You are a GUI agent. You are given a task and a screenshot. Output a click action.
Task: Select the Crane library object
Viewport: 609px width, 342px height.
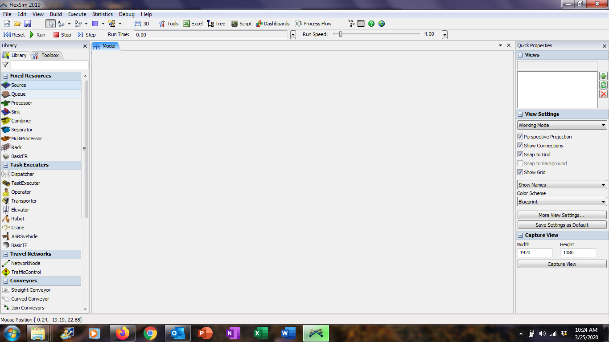pyautogui.click(x=41, y=228)
